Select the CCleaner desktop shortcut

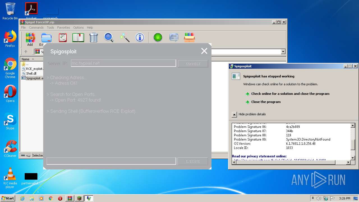(x=10, y=149)
